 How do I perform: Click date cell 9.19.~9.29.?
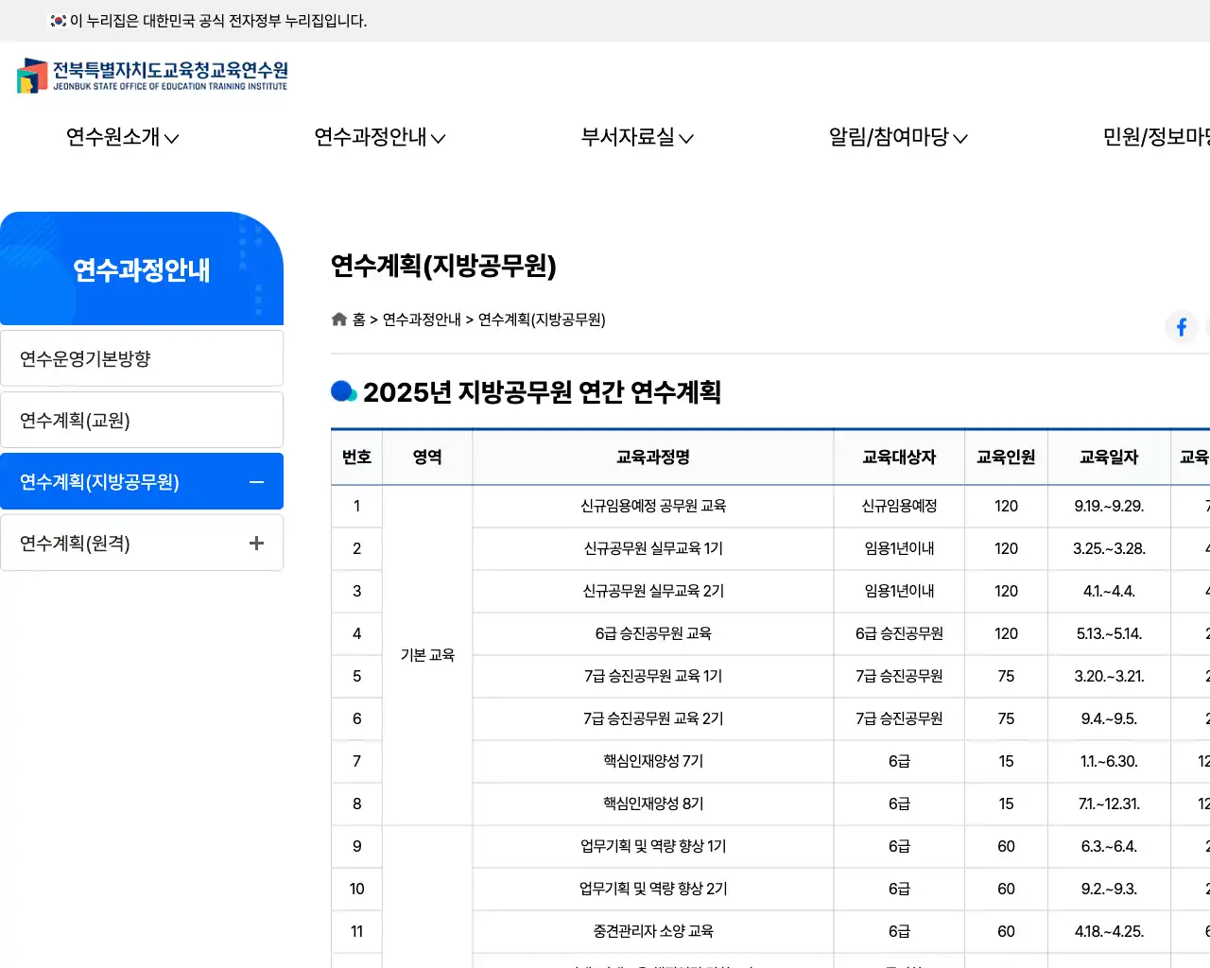pos(1109,506)
